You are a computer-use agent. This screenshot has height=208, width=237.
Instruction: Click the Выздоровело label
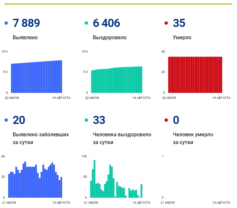110,37
